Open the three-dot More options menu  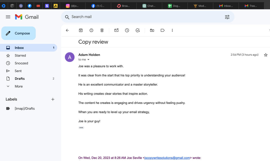click(x=172, y=30)
